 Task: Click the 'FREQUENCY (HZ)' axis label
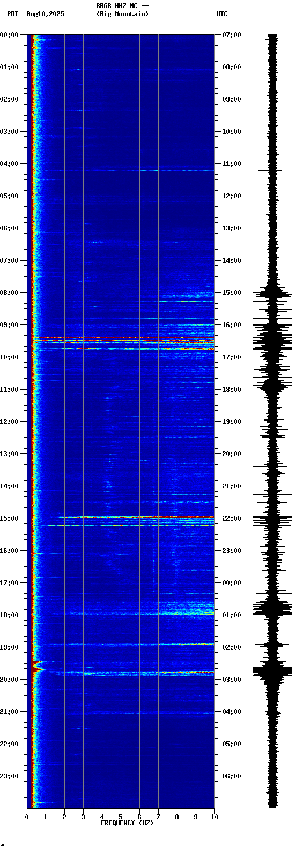pyautogui.click(x=127, y=823)
